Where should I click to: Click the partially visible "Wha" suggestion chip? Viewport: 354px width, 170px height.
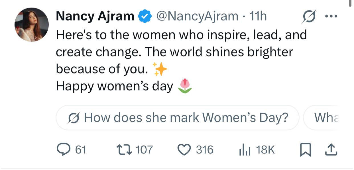point(325,117)
